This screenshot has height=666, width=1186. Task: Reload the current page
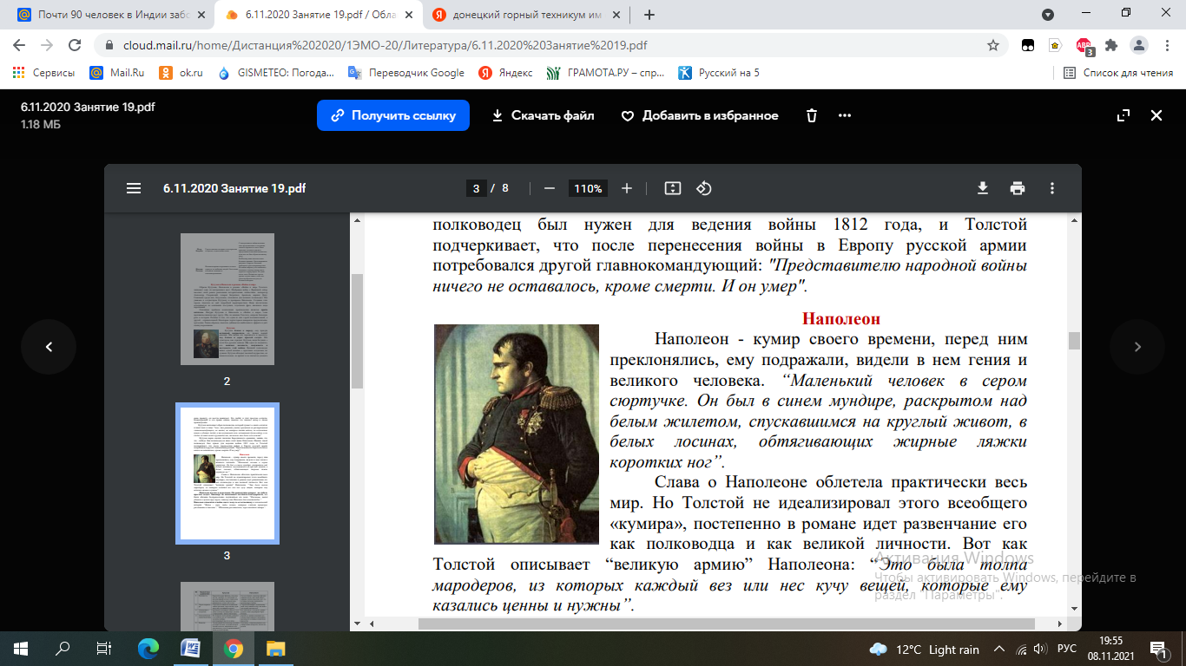pos(75,45)
